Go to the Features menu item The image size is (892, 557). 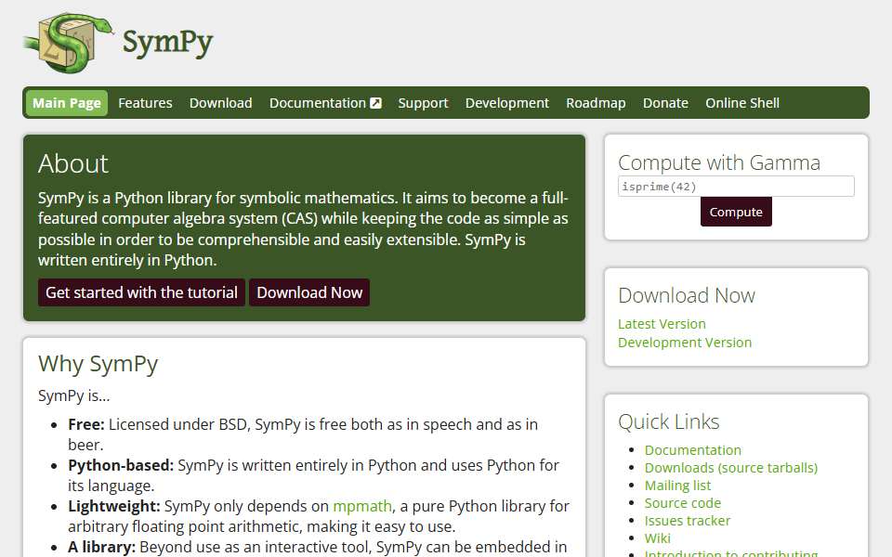[145, 103]
